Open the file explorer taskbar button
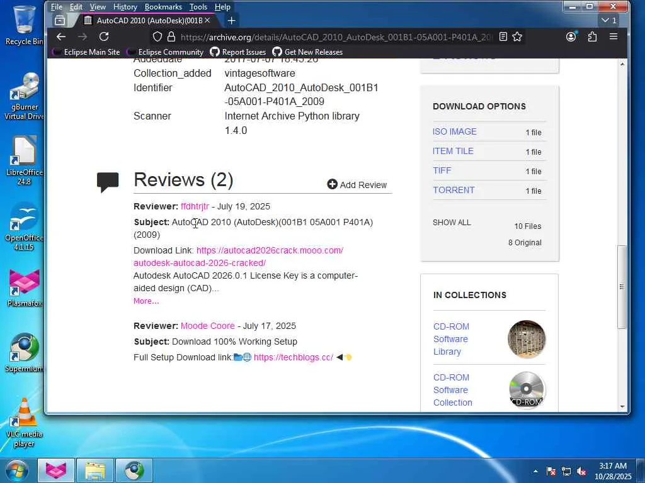 [95, 470]
